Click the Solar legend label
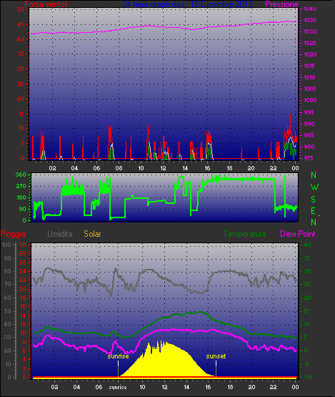The width and height of the screenshot is (335, 397). (92, 234)
